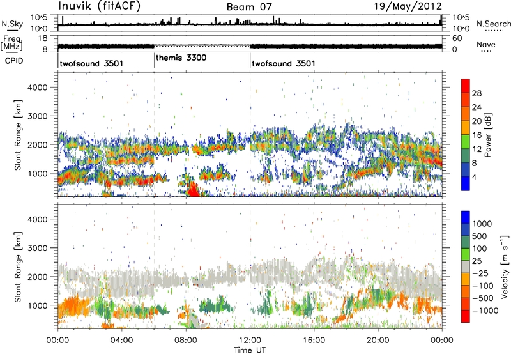Click the '500' tick on the Velocity scale
This screenshot has width=511, height=354.
click(480, 236)
